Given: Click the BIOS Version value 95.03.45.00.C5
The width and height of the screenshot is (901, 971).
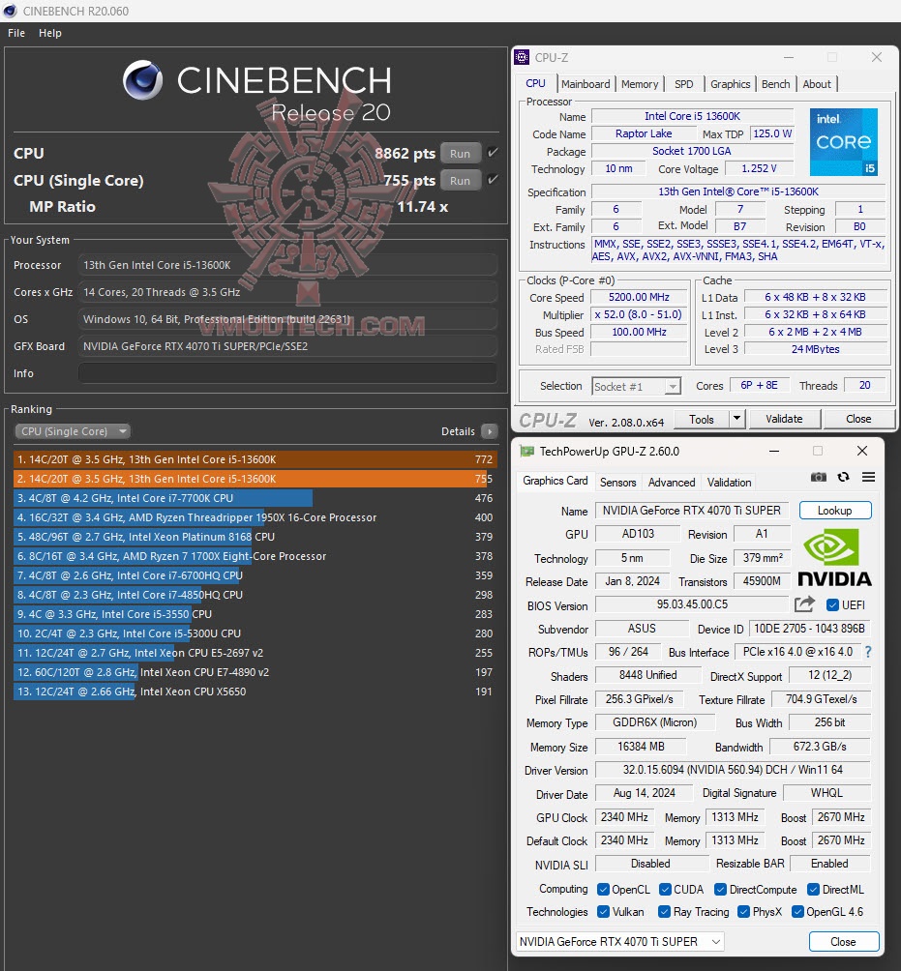Looking at the screenshot, I should coord(692,604).
